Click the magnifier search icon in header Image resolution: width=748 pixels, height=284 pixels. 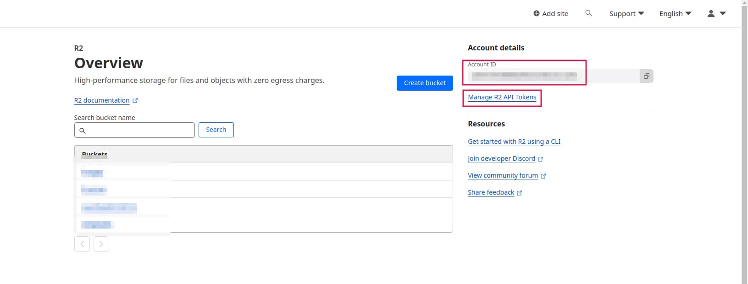tap(588, 13)
